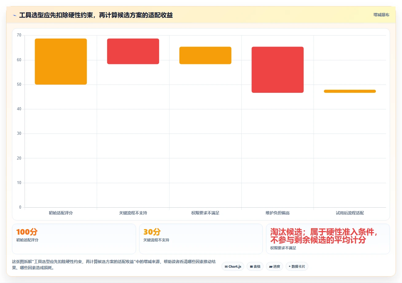Click the 100分 value card
This screenshot has height=283, width=402.
[74, 239]
